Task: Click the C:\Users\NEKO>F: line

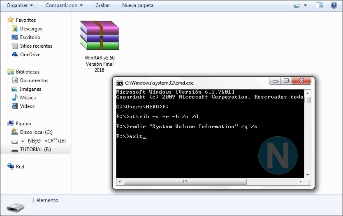Action: coord(142,107)
